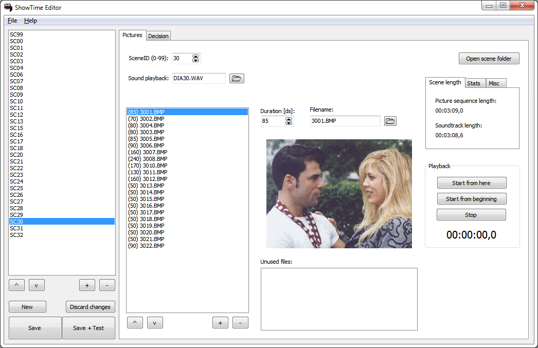Select picture (170) 3010.BMP

(187, 166)
